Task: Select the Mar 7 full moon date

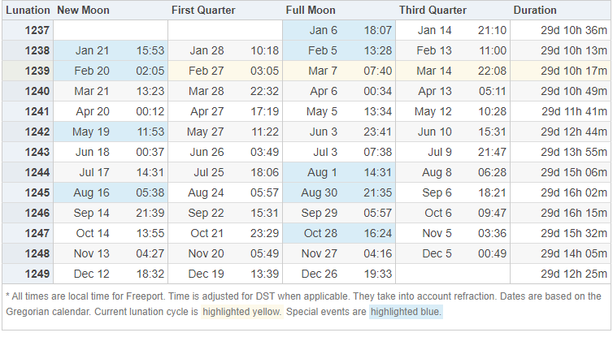Action: tap(323, 71)
